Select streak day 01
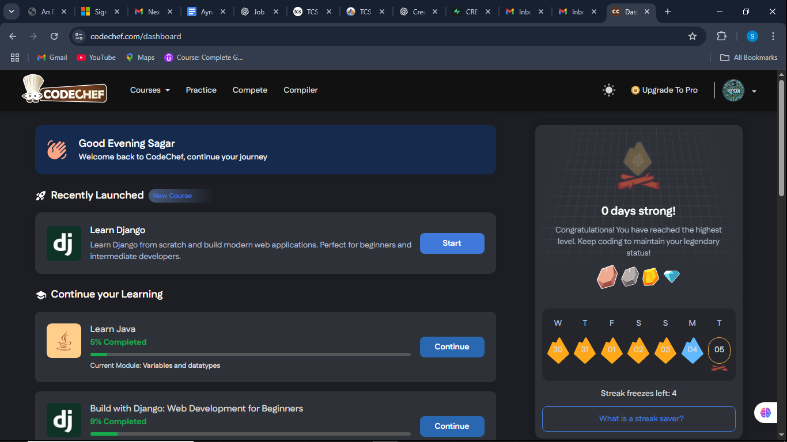 click(611, 350)
